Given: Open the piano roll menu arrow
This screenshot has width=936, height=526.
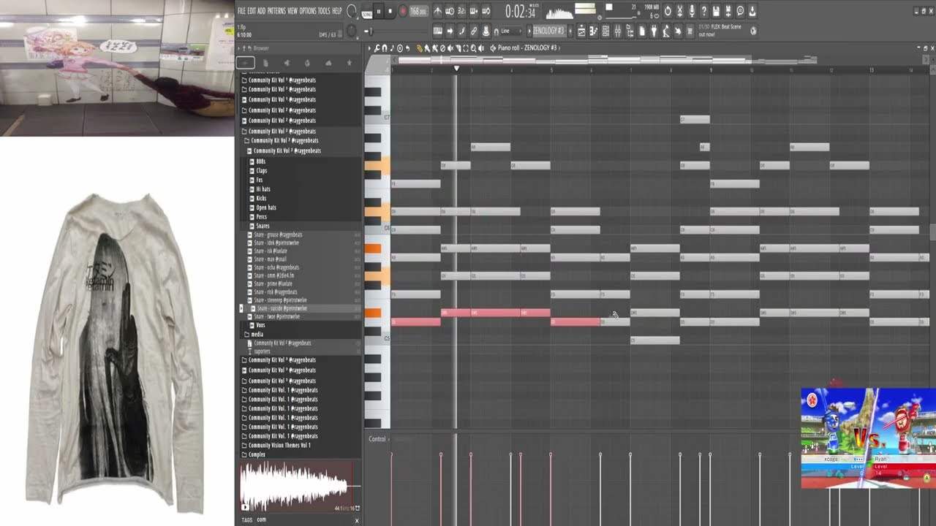Looking at the screenshot, I should tap(369, 48).
